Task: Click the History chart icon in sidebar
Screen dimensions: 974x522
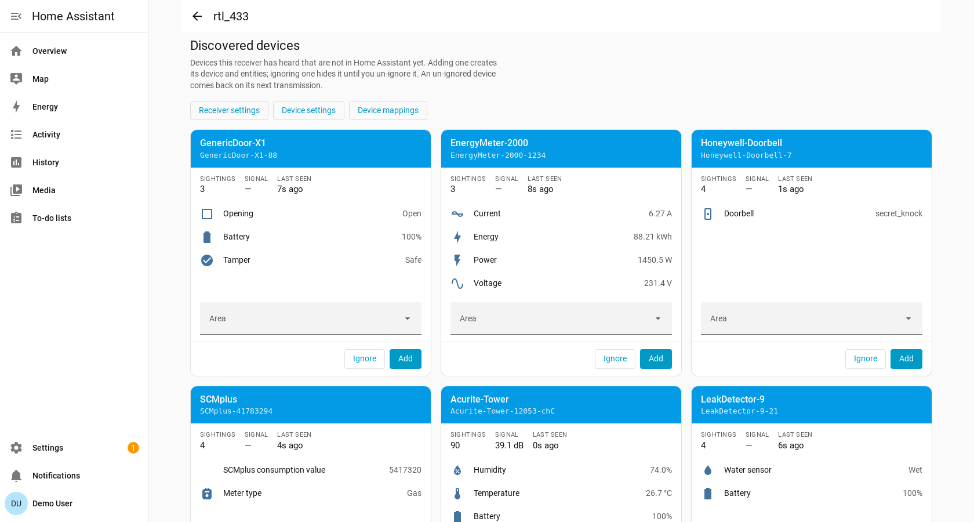Action: 16,162
